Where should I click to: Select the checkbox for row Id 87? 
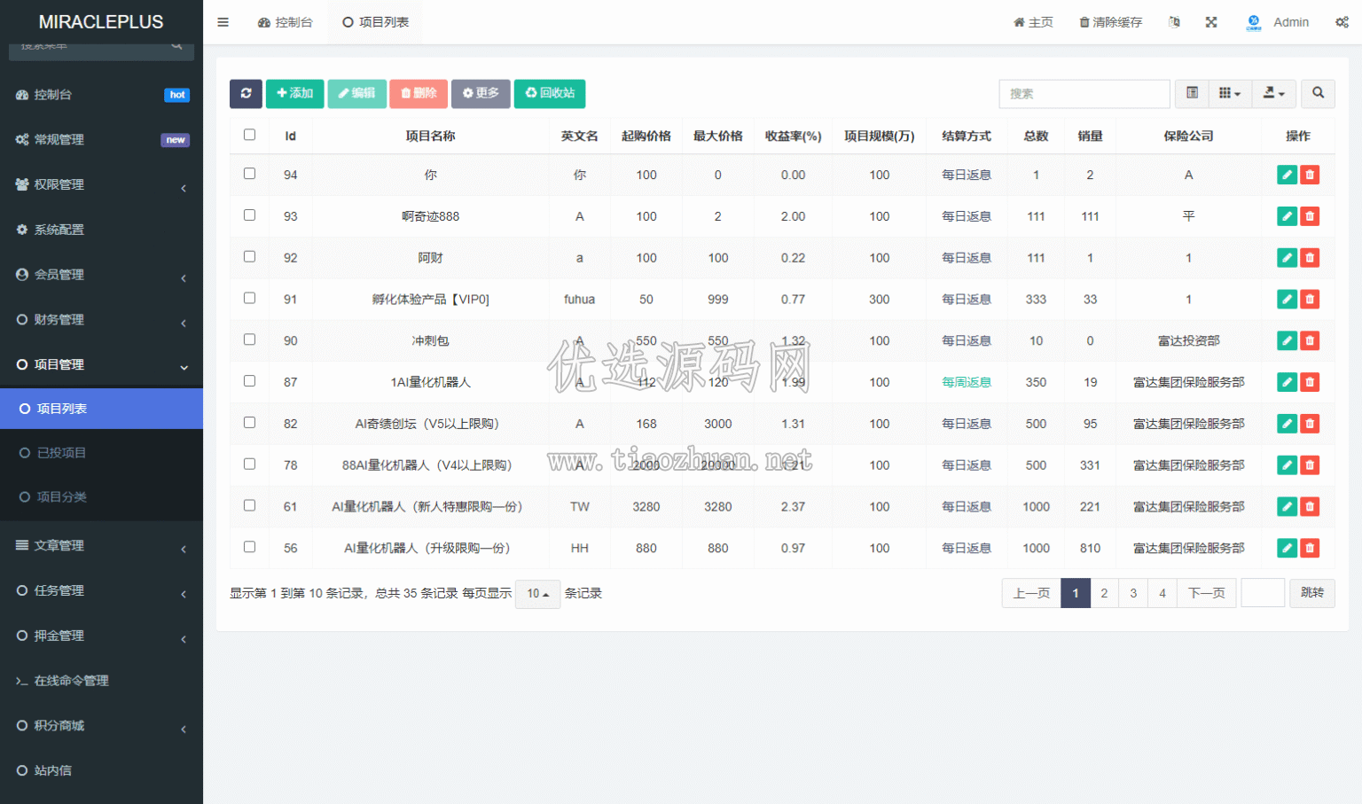tap(249, 381)
